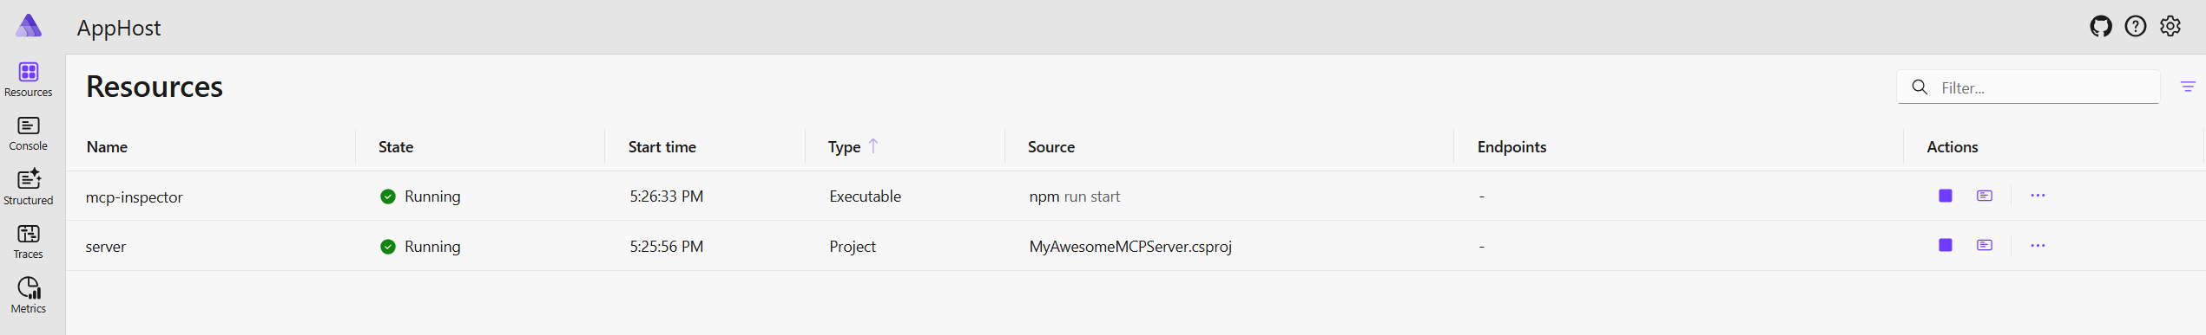Open the resource filter options menu

click(x=2187, y=87)
